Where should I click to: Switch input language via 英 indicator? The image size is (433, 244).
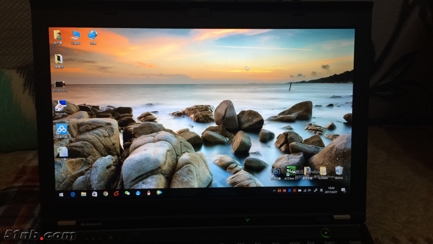(x=321, y=190)
